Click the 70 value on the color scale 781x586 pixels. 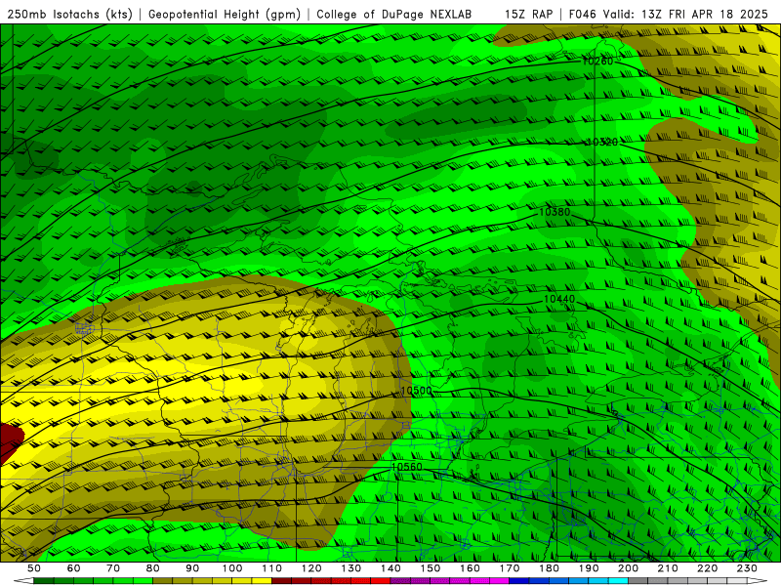pyautogui.click(x=113, y=568)
